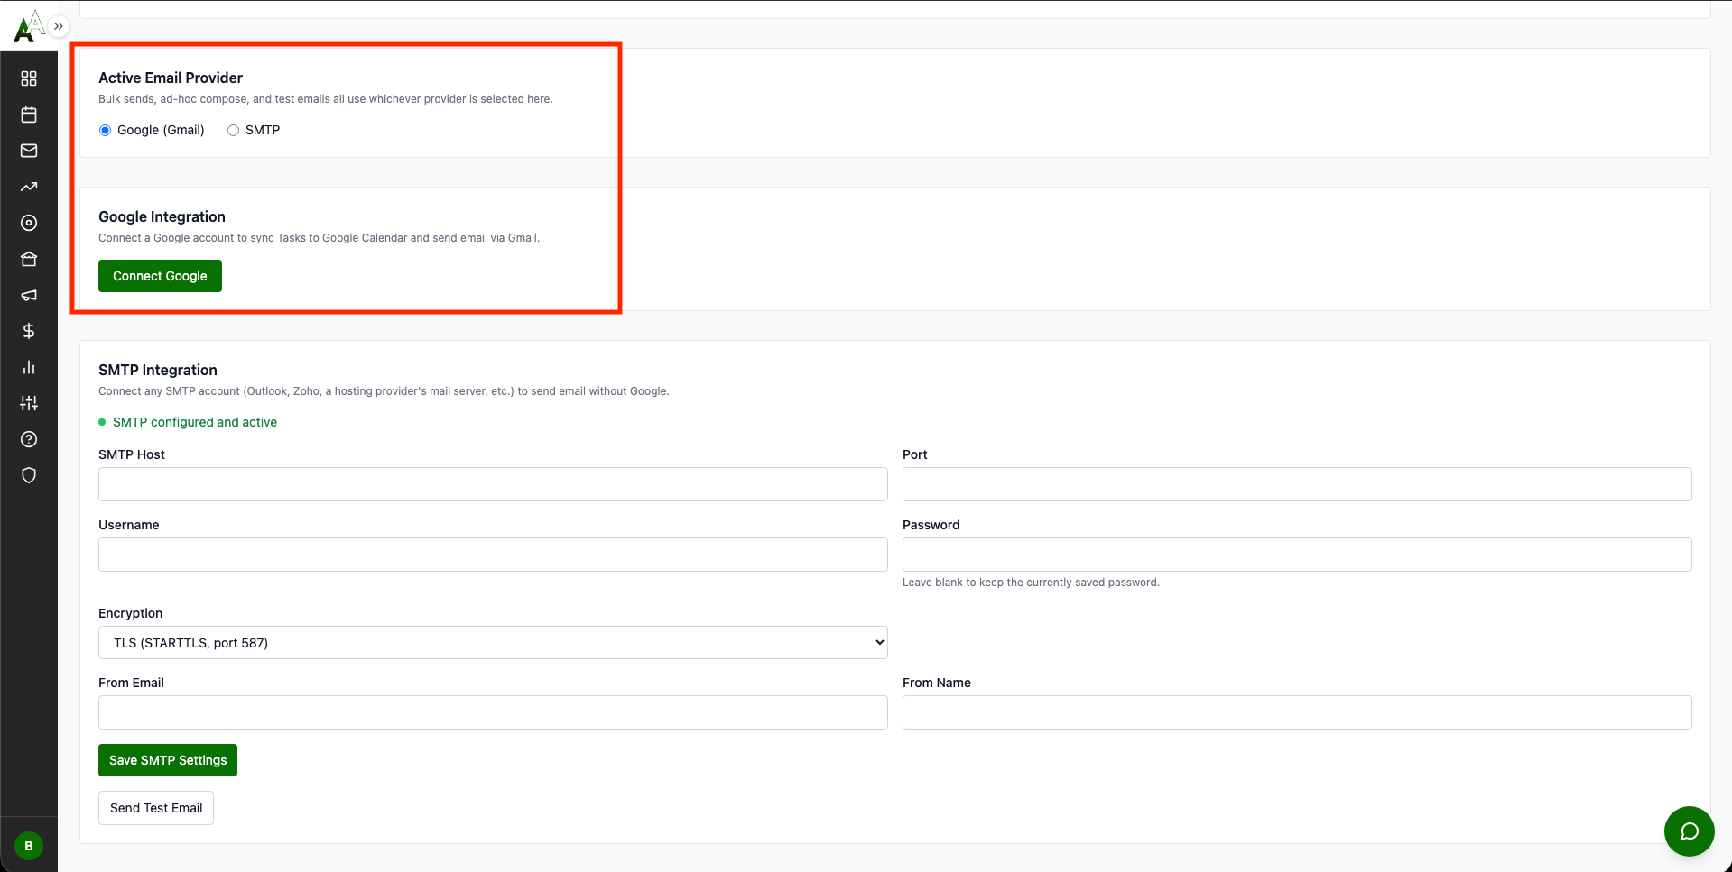Image resolution: width=1732 pixels, height=872 pixels.
Task: Click the Connect Google button
Action: pyautogui.click(x=160, y=276)
